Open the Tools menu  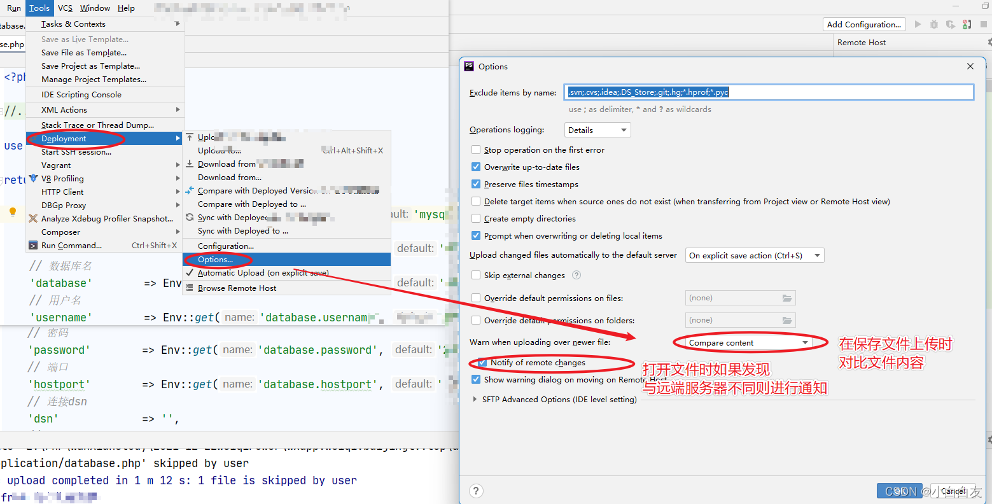39,8
